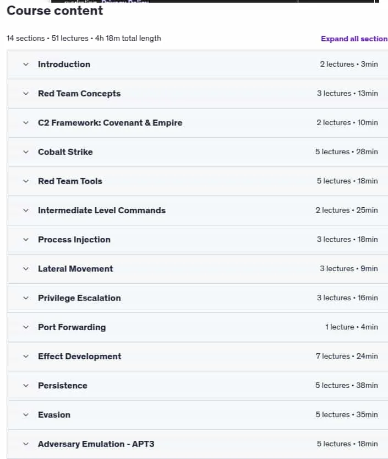The image size is (388, 459).
Task: Click the Lateral Movement chevron
Action: pyautogui.click(x=26, y=269)
